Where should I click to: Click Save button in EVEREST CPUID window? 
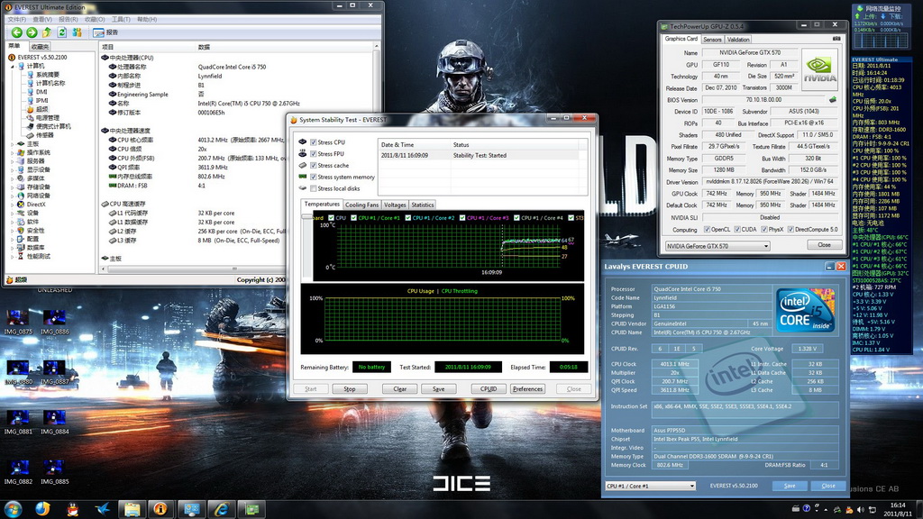click(790, 486)
